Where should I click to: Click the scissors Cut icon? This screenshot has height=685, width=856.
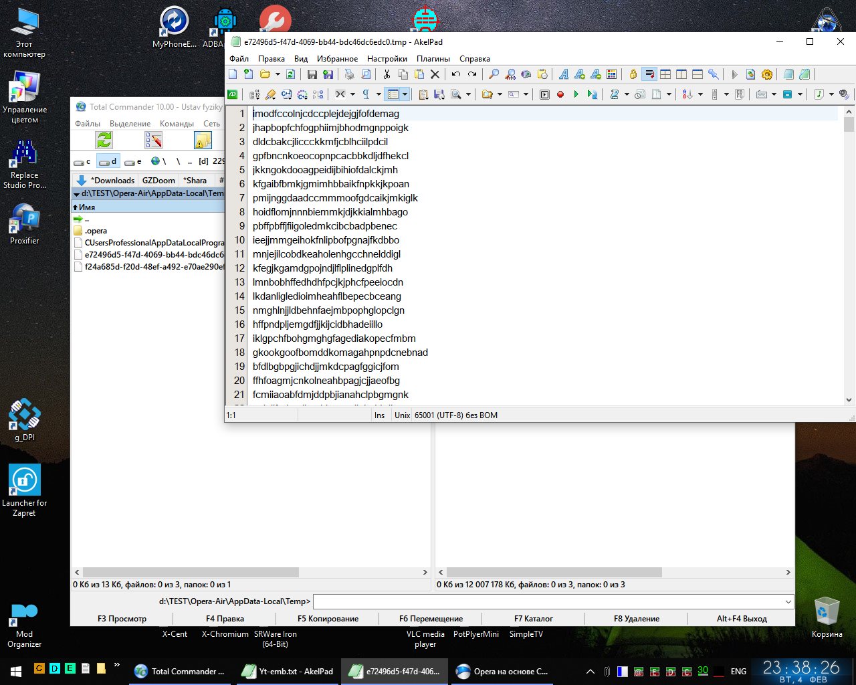click(387, 74)
